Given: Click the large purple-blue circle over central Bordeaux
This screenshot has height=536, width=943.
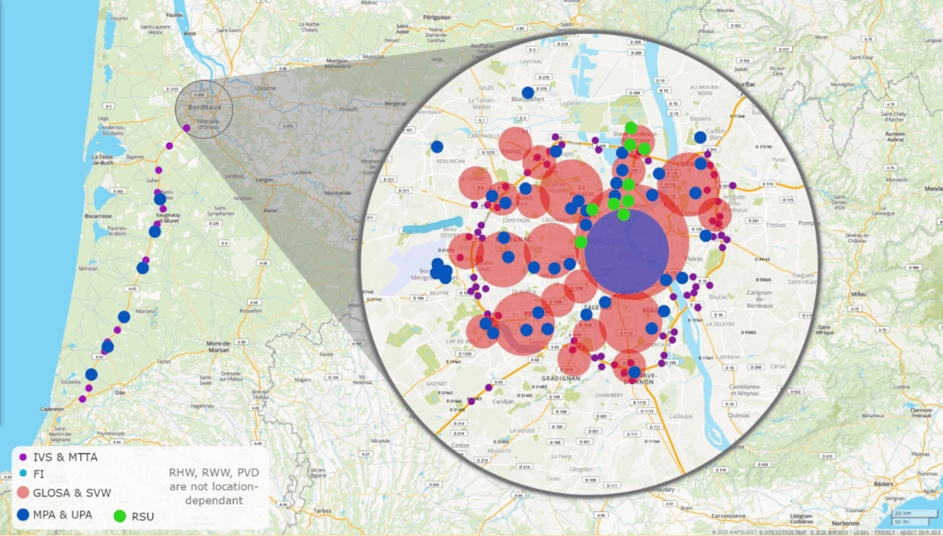Looking at the screenshot, I should point(626,251).
